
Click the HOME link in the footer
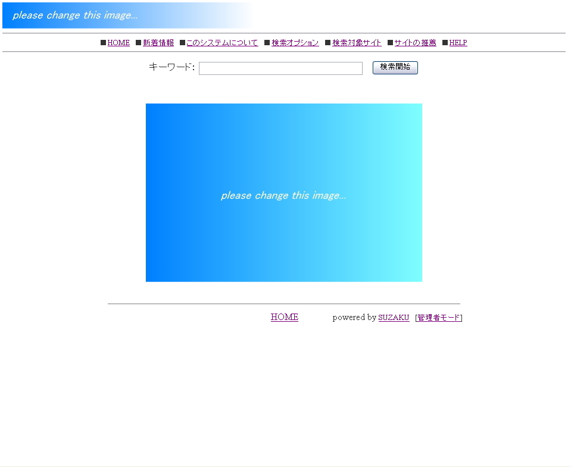(284, 317)
